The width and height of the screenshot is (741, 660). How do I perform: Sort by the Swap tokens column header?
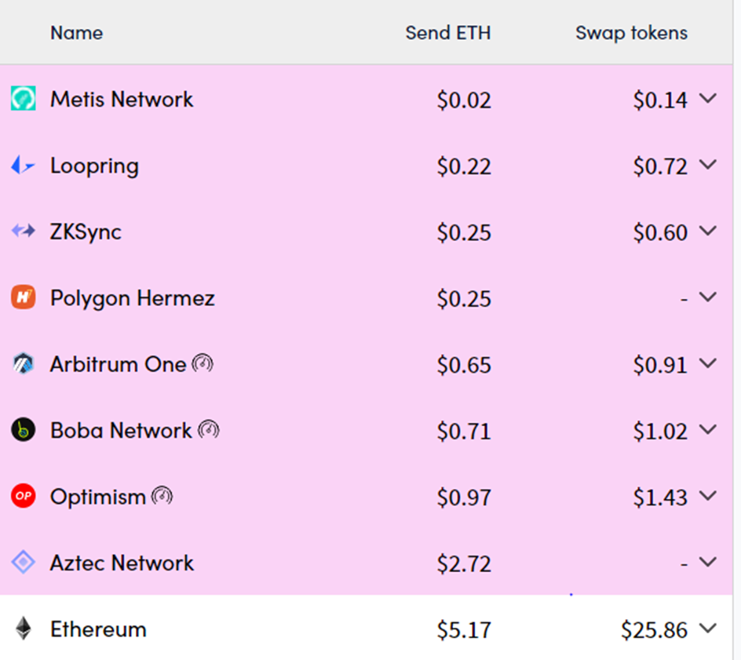(x=631, y=33)
